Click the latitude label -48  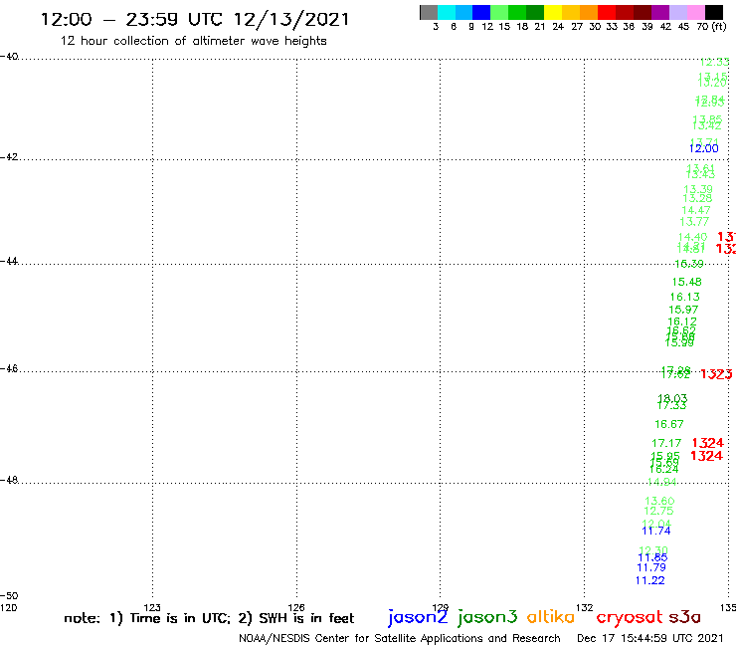[x=9, y=480]
